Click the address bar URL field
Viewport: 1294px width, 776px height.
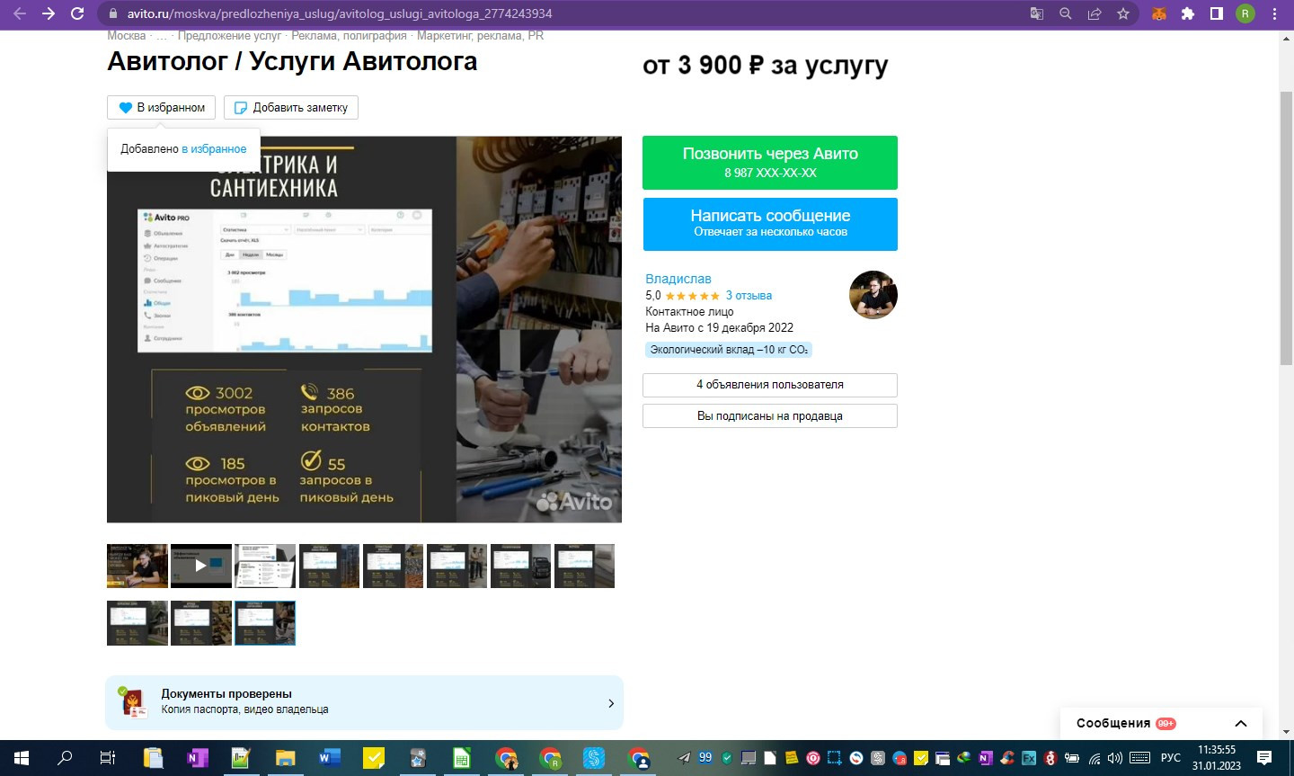[x=557, y=13]
